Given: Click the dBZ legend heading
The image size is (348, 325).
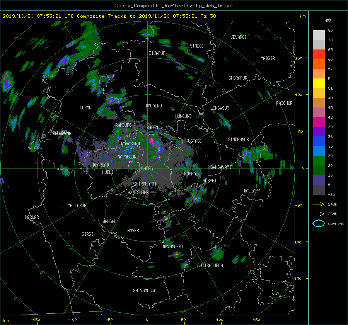Looking at the screenshot, I should (328, 20).
